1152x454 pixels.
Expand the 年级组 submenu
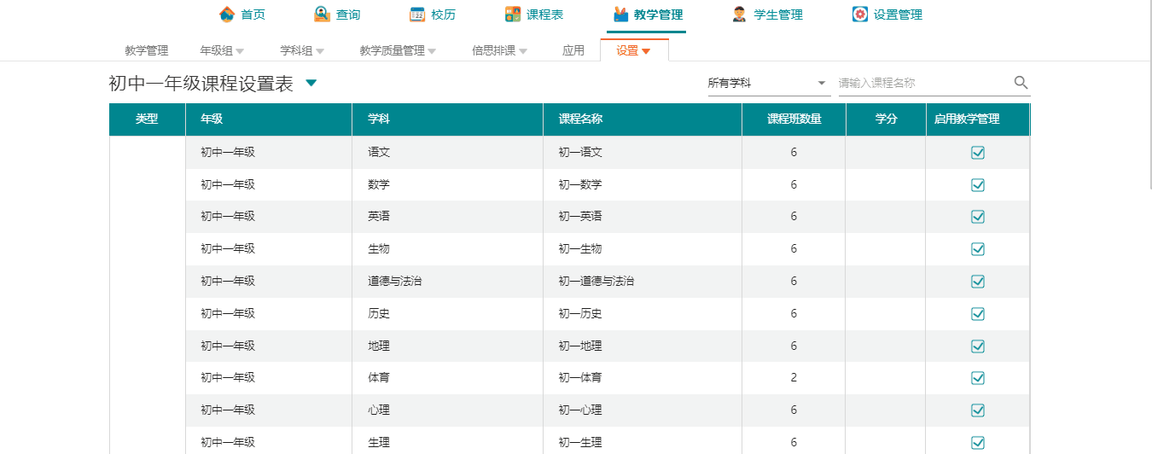pyautogui.click(x=222, y=50)
